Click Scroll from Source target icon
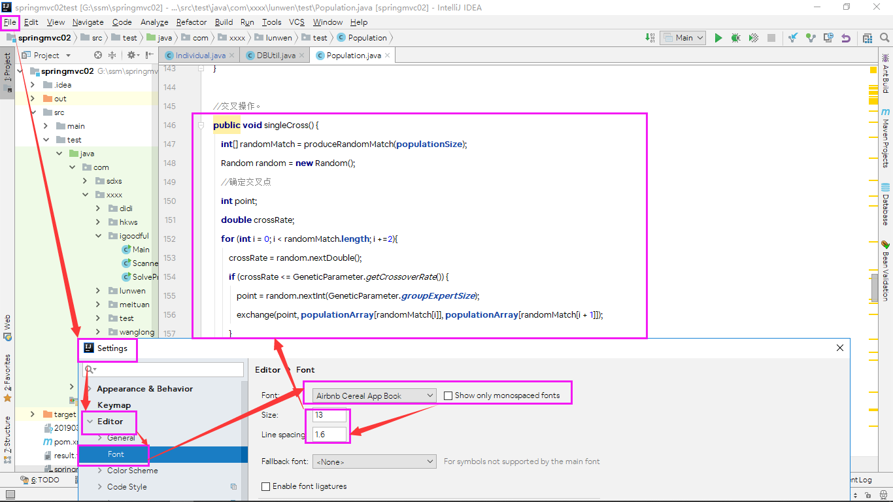The image size is (893, 502). click(x=98, y=56)
